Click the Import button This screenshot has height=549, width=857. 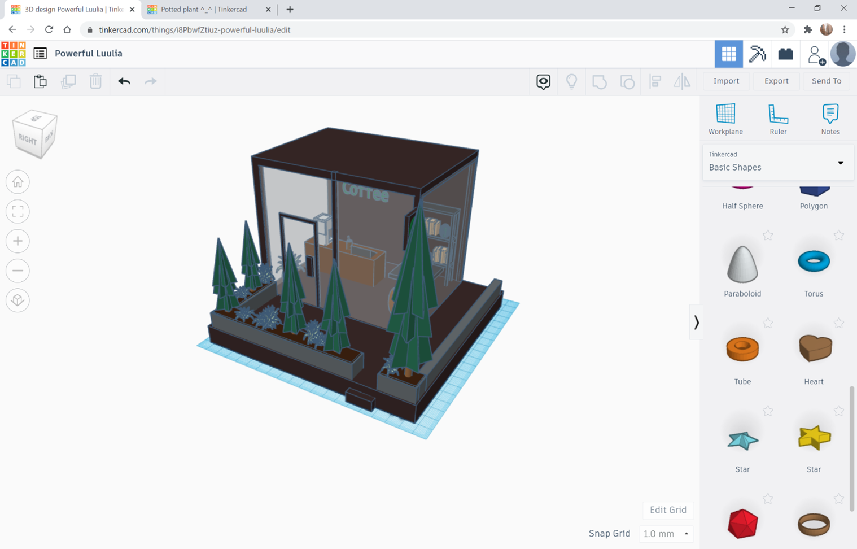click(x=726, y=81)
